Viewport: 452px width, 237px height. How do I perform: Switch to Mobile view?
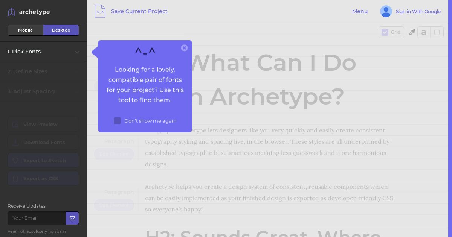[26, 30]
